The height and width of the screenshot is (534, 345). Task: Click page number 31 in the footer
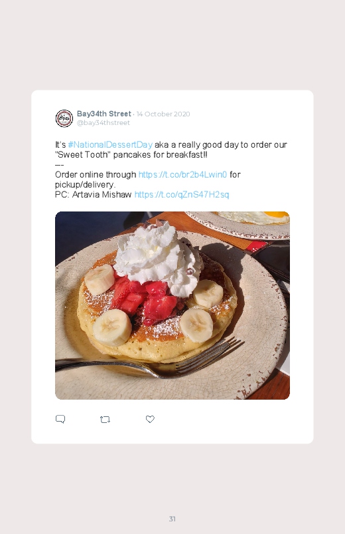172,519
